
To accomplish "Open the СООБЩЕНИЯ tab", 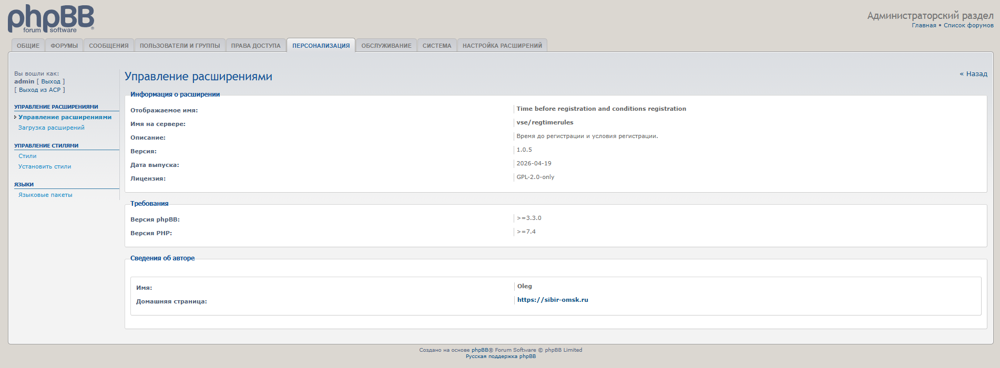I will 109,46.
